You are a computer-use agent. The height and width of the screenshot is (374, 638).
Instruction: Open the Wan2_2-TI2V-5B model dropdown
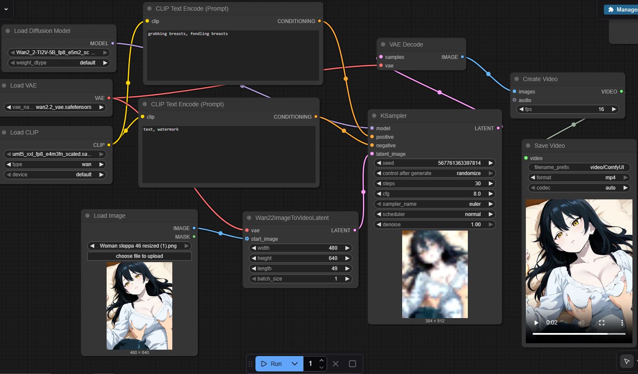point(59,53)
